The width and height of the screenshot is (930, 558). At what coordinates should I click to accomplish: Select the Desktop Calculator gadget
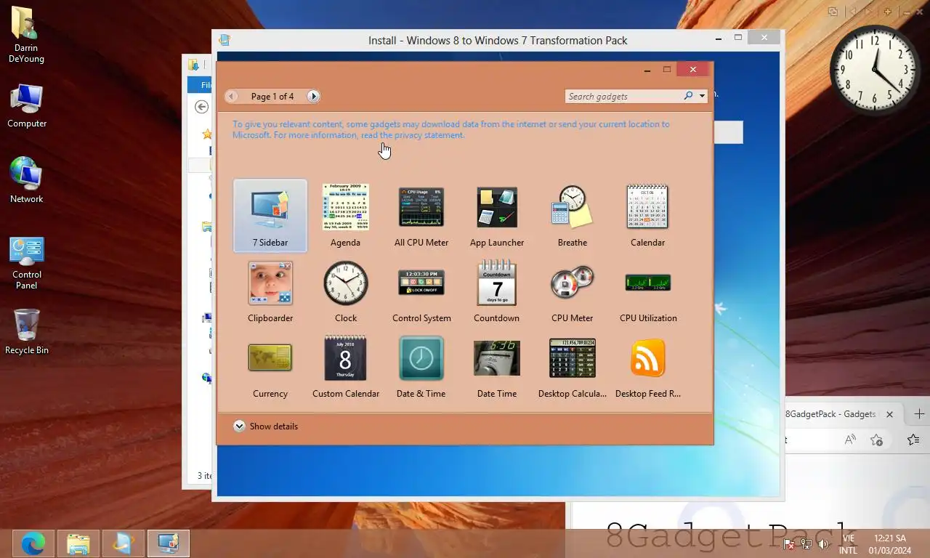(x=573, y=367)
